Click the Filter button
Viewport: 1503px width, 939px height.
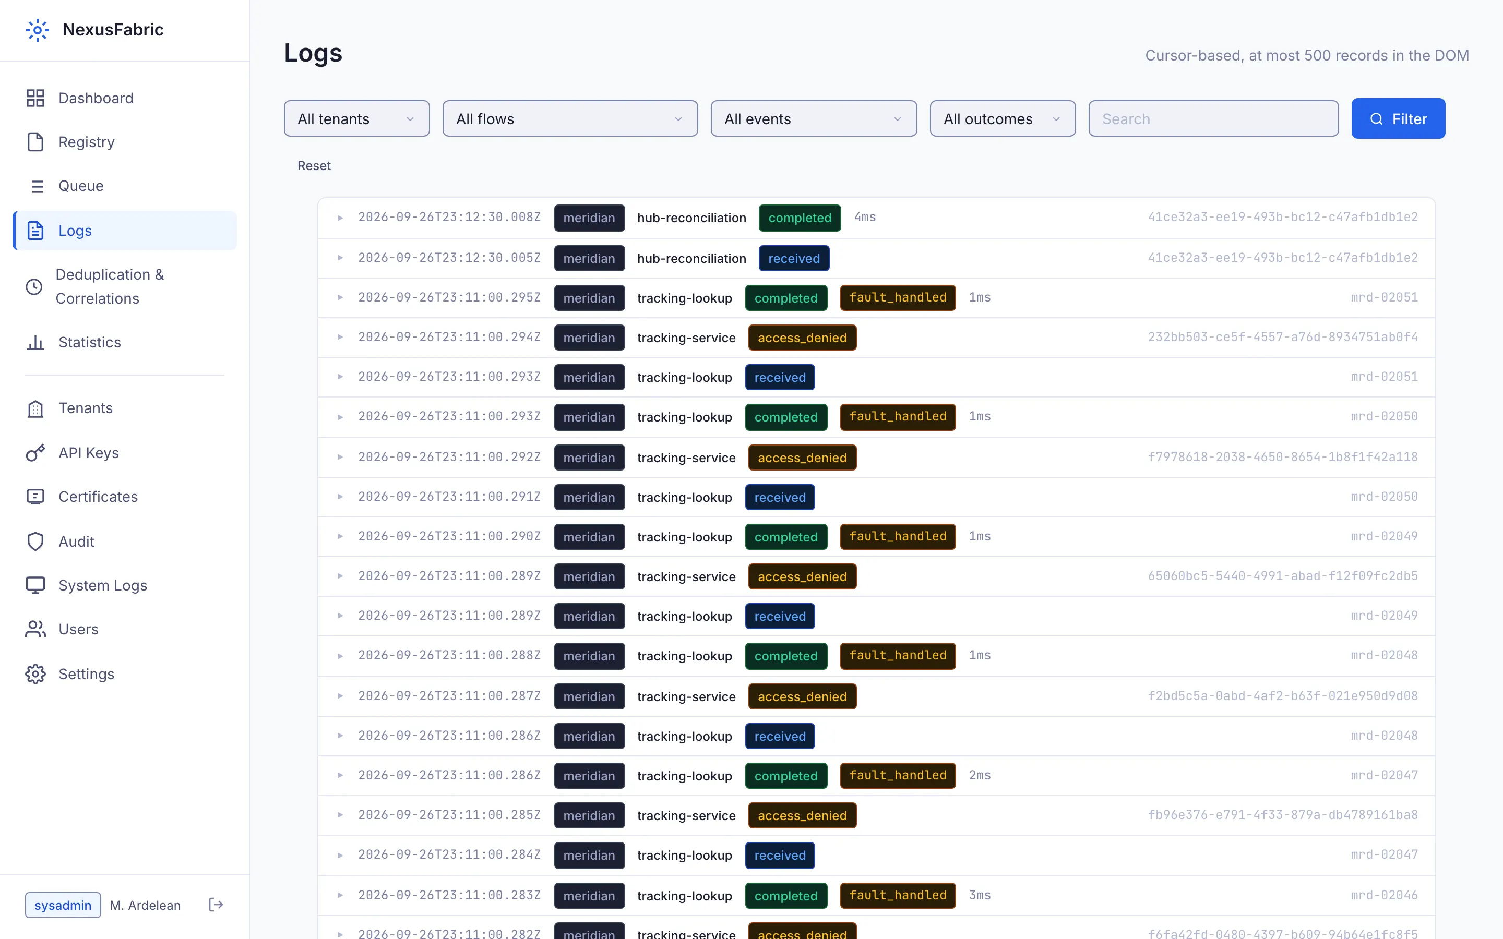pyautogui.click(x=1398, y=118)
